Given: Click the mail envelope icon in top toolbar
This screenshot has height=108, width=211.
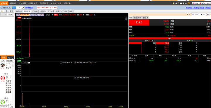Looking at the screenshot, I should click(181, 3).
